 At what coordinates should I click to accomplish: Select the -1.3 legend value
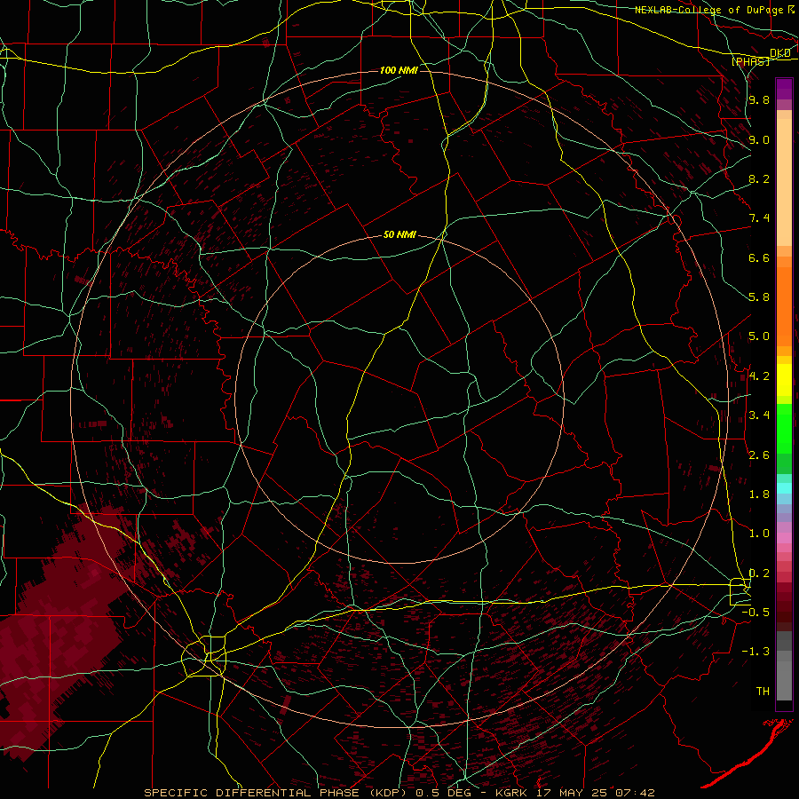click(755, 652)
